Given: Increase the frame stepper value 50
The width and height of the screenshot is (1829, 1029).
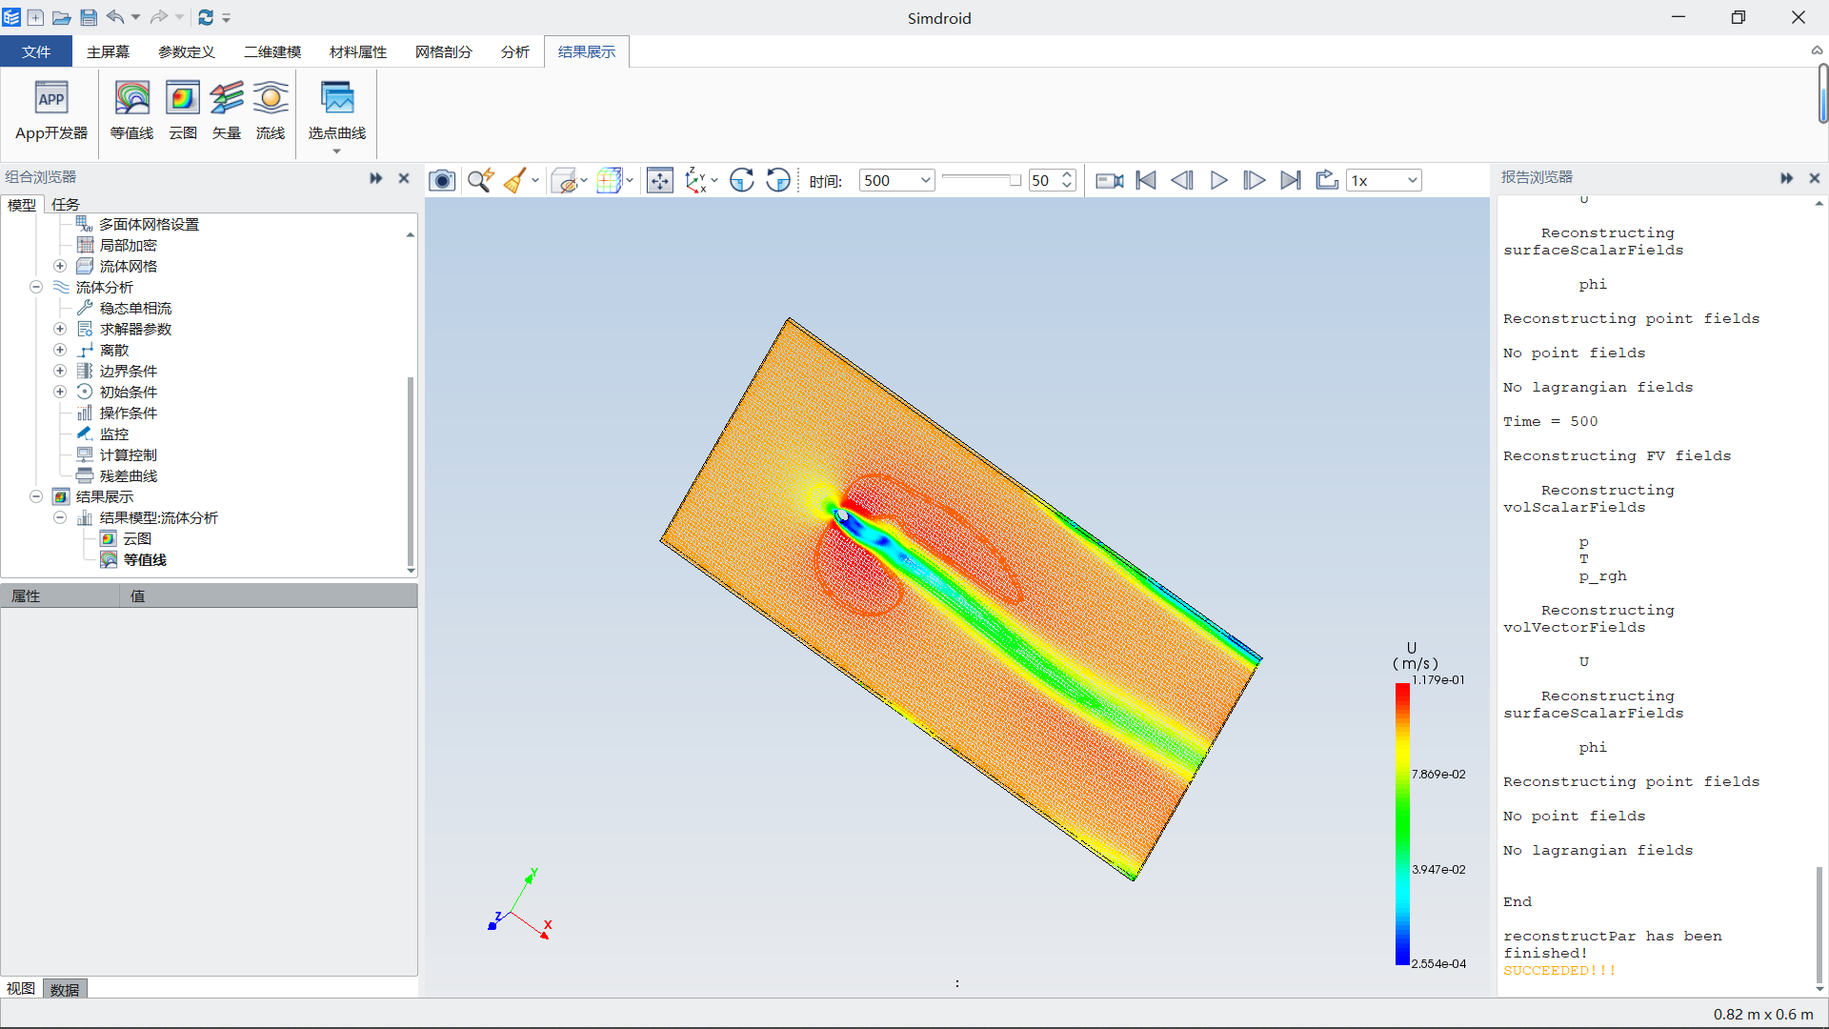Looking at the screenshot, I should point(1067,174).
